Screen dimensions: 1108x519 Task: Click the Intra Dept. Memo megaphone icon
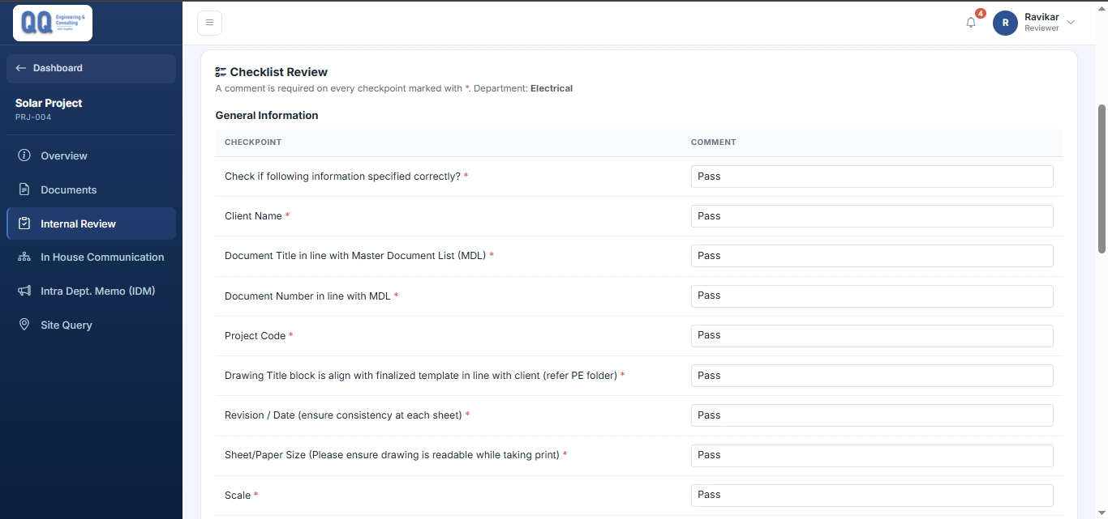click(x=24, y=291)
